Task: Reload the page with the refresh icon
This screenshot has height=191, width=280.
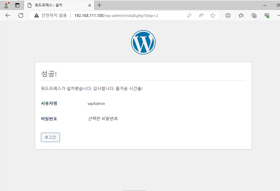Action: (x=21, y=15)
